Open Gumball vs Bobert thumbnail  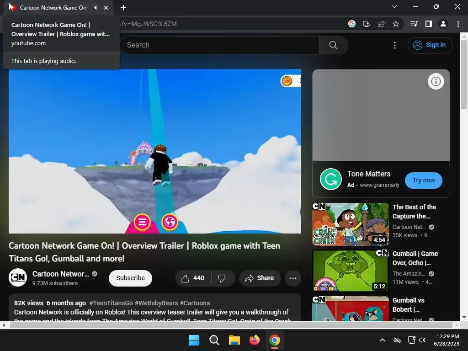coord(351,308)
